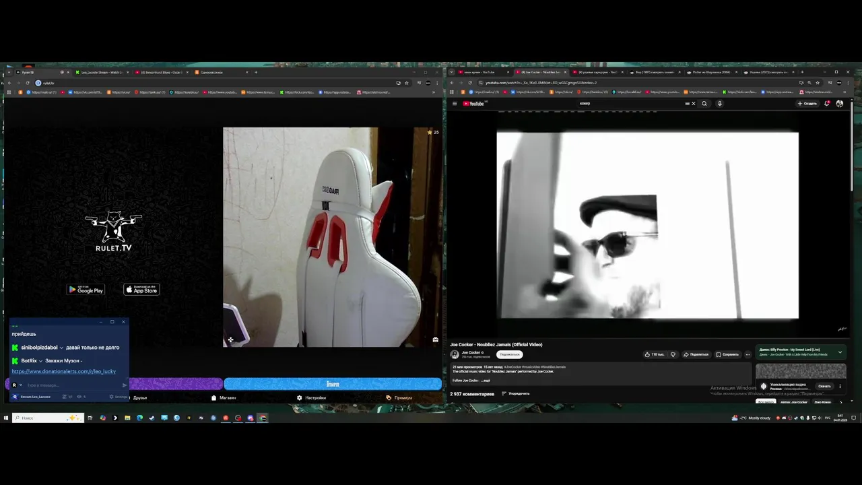Viewport: 862px width, 485px height.
Task: Click the Windows taskbar search box
Action: 48,418
